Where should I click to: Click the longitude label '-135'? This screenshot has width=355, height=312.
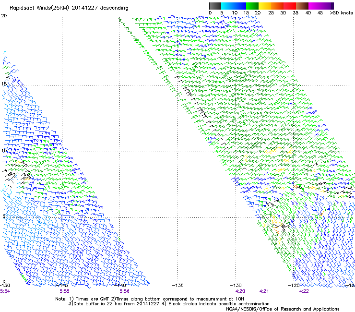tap(177, 286)
